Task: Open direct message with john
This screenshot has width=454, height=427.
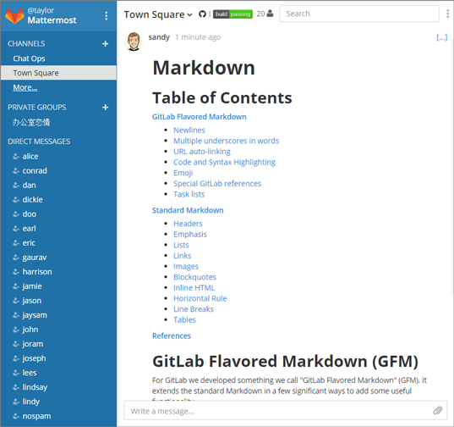Action: pos(30,330)
